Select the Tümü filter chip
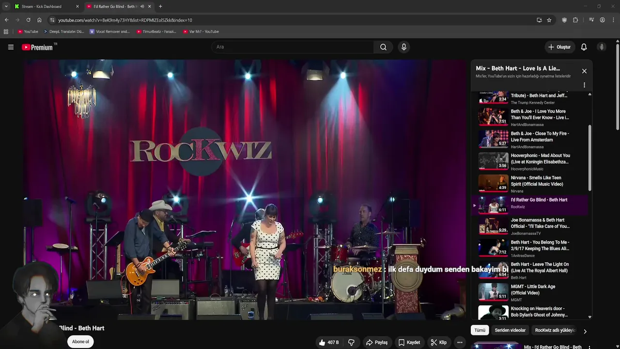 pyautogui.click(x=480, y=330)
